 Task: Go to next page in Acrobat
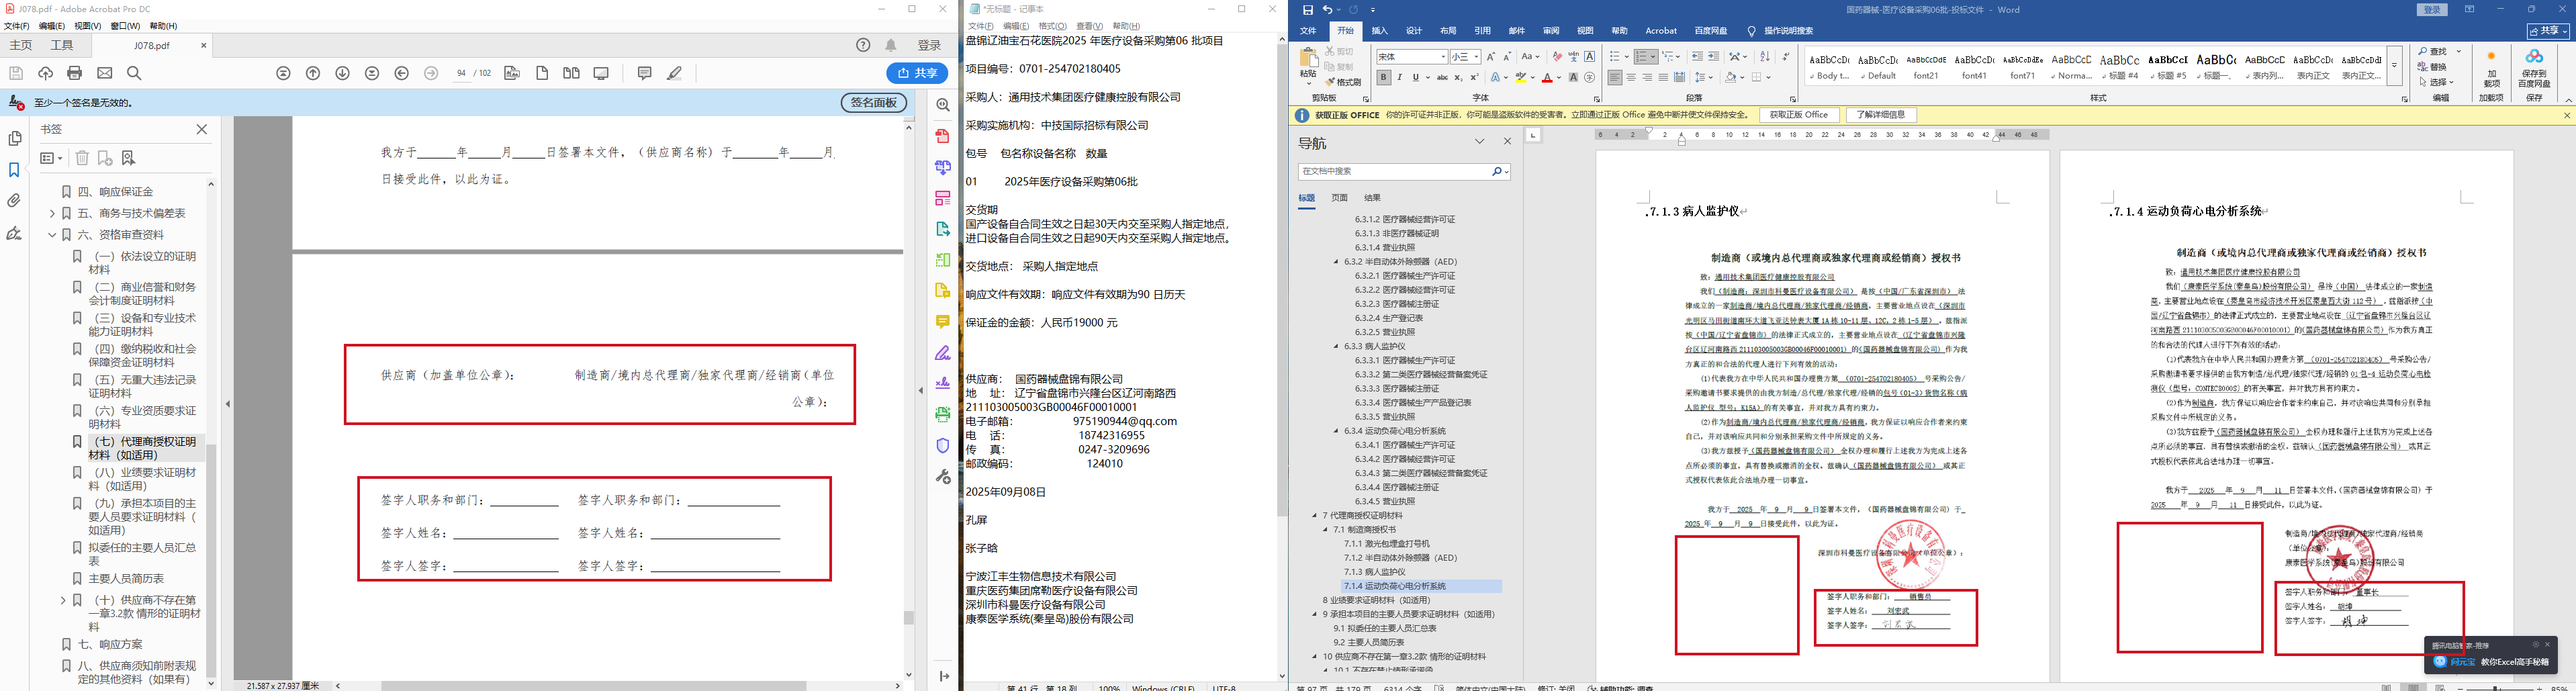point(342,73)
